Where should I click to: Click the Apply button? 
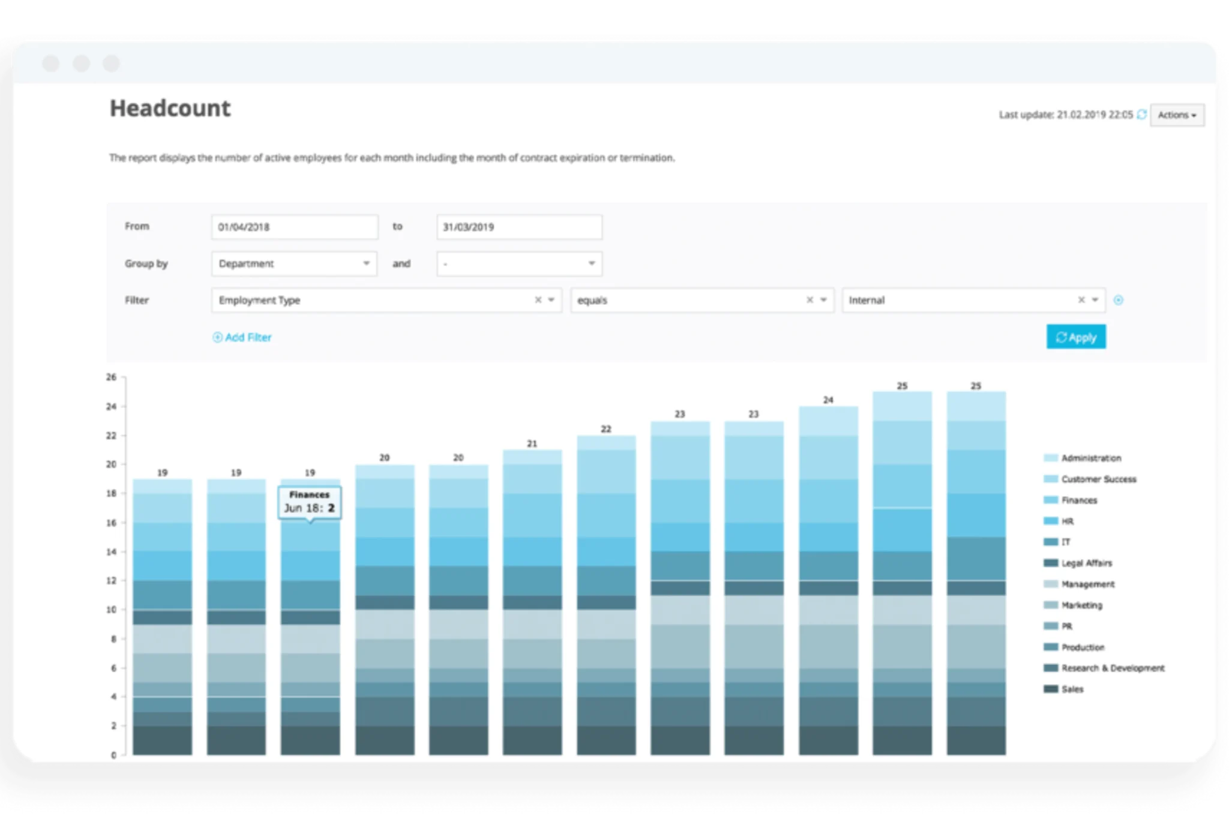1076,337
